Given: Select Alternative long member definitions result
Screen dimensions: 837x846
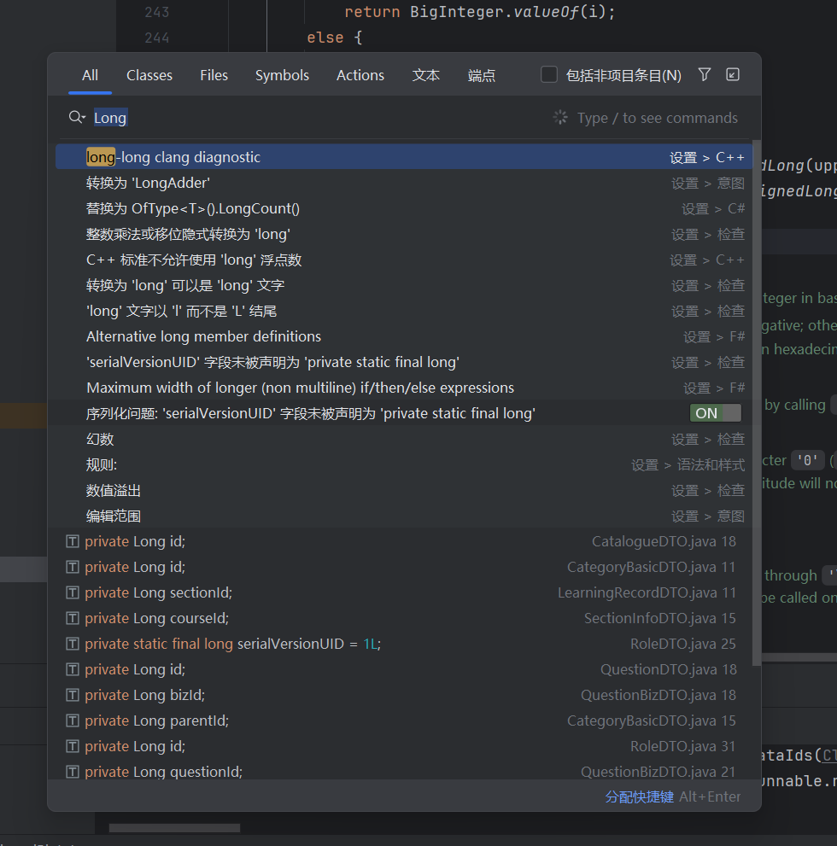Looking at the screenshot, I should (404, 336).
